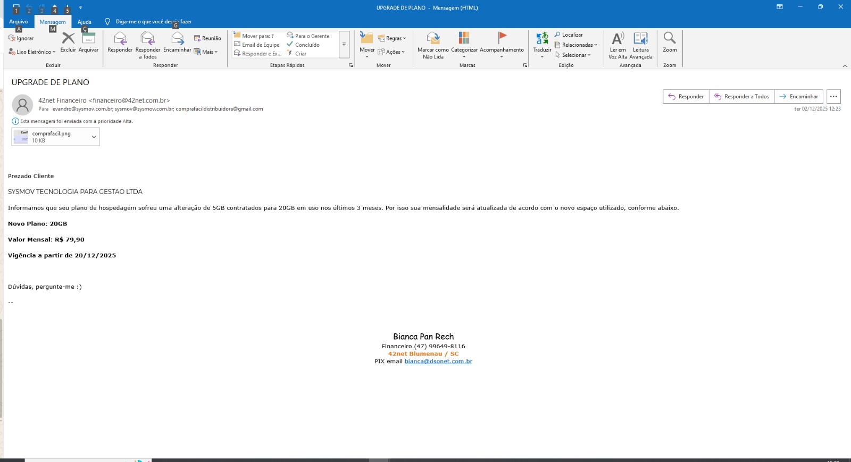
Task: Flag message with Acompanhamento
Action: 502,38
